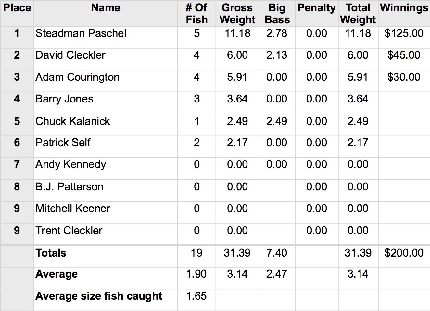The width and height of the screenshot is (430, 311).
Task: Select the Patrick Self name cell
Action: point(63,143)
